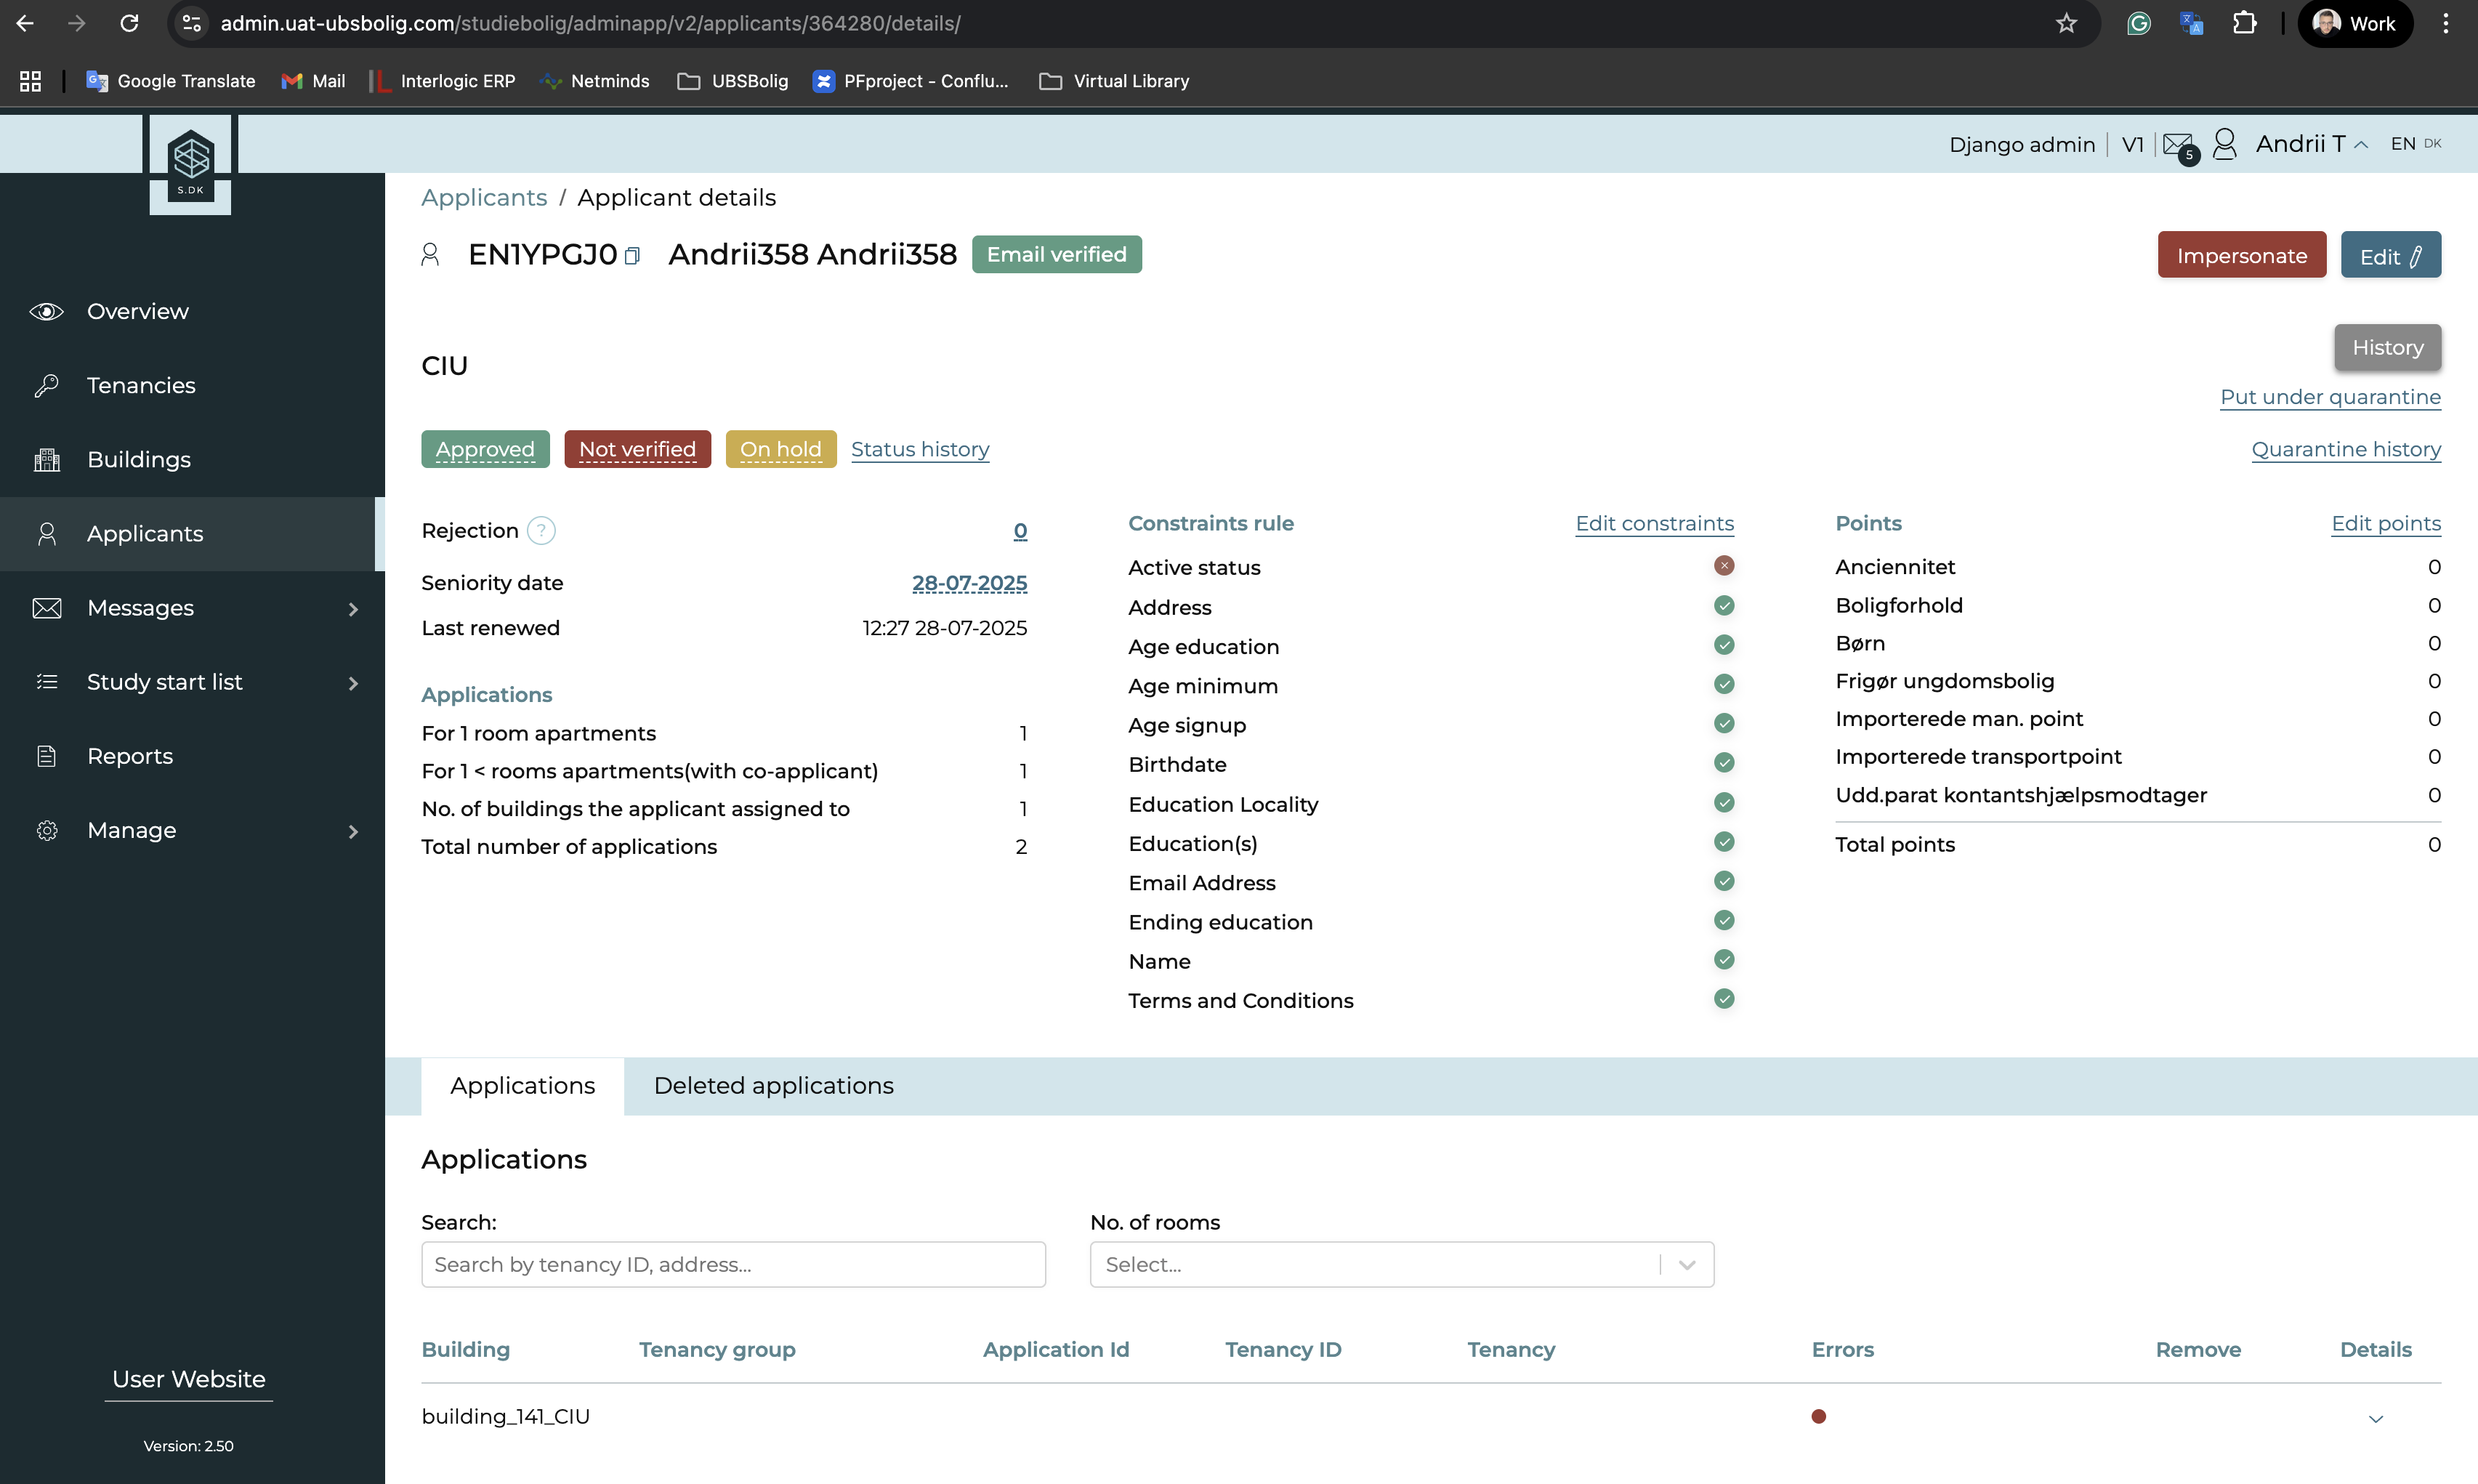Click the Edit button with pencil
This screenshot has height=1484, width=2478.
(2390, 255)
